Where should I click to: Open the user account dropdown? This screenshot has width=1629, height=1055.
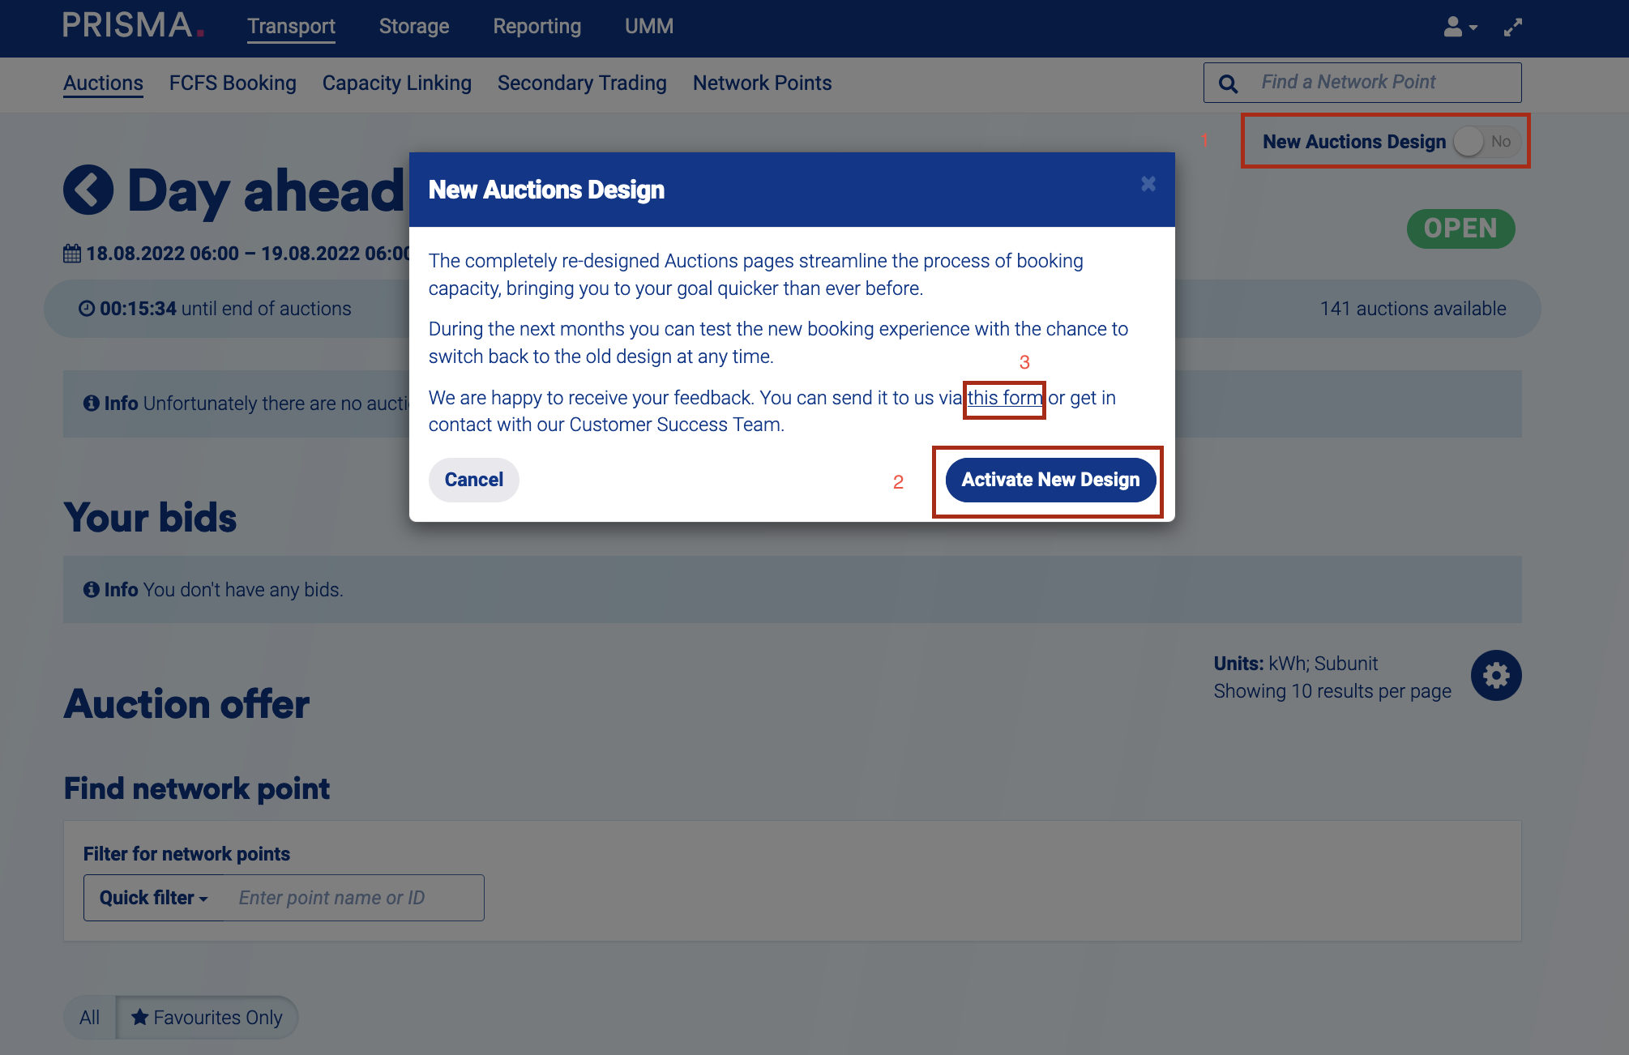[x=1460, y=28]
